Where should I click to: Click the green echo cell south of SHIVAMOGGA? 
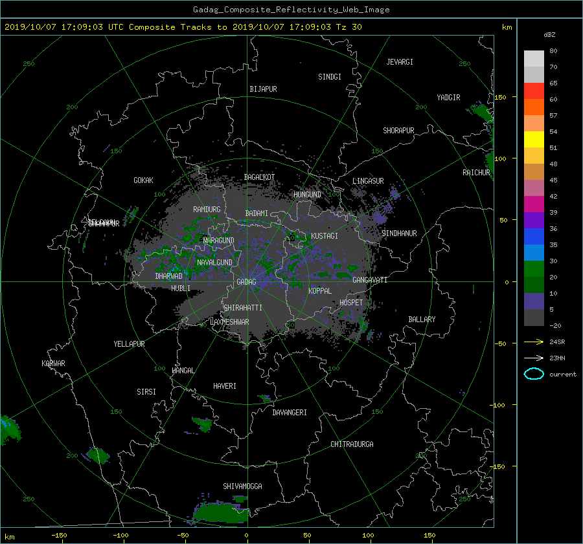point(221,512)
